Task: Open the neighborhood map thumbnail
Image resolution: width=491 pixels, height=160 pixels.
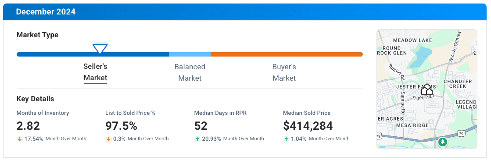Action: click(x=427, y=89)
